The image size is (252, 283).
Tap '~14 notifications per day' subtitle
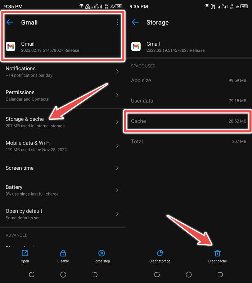[x=29, y=75]
